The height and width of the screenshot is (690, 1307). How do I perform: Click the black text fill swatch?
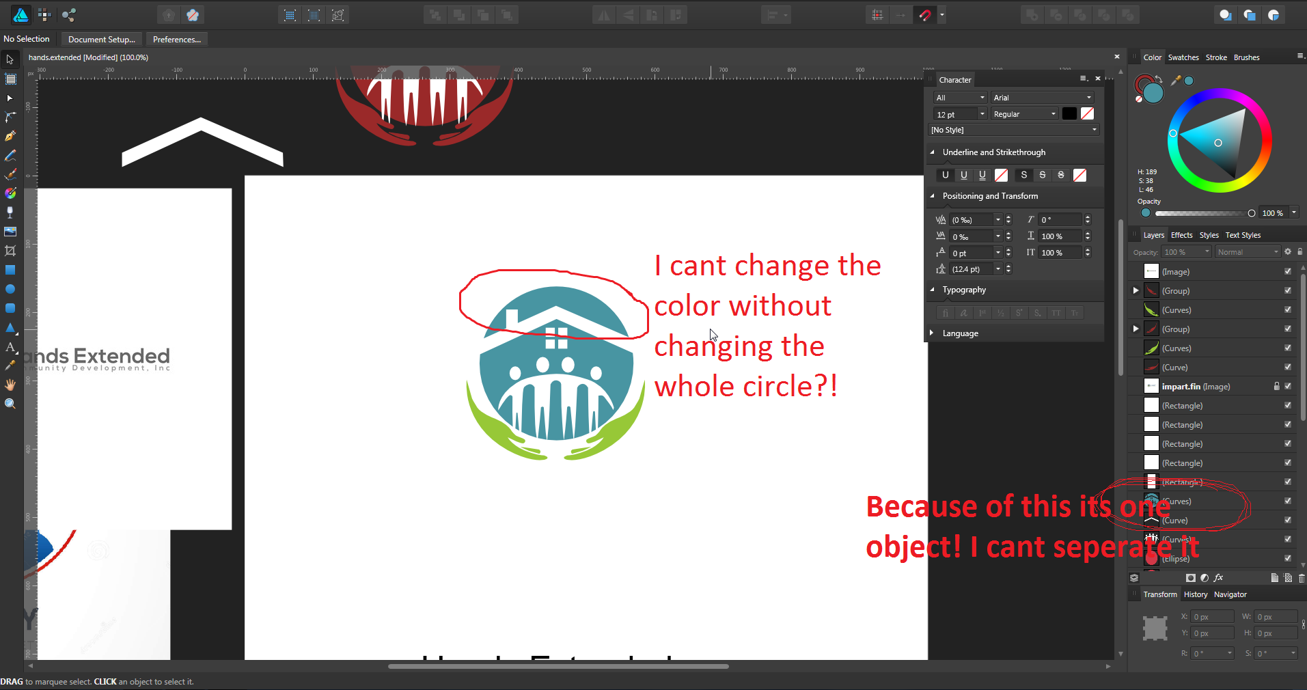1069,114
